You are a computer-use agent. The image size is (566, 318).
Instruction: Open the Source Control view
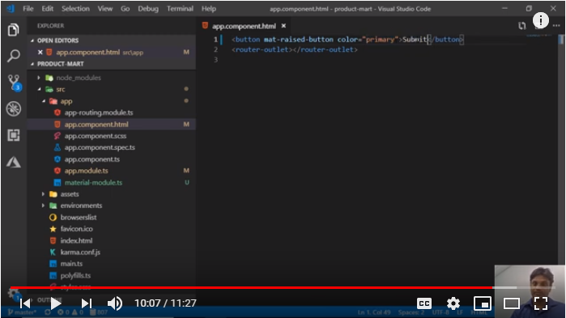[14, 83]
